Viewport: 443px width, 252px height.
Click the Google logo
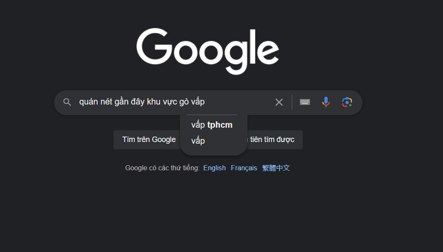coord(208,51)
